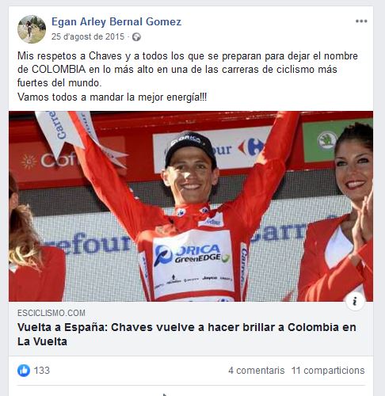Click the post date 25 d'agost de 2015
385x396 pixels.
point(88,36)
